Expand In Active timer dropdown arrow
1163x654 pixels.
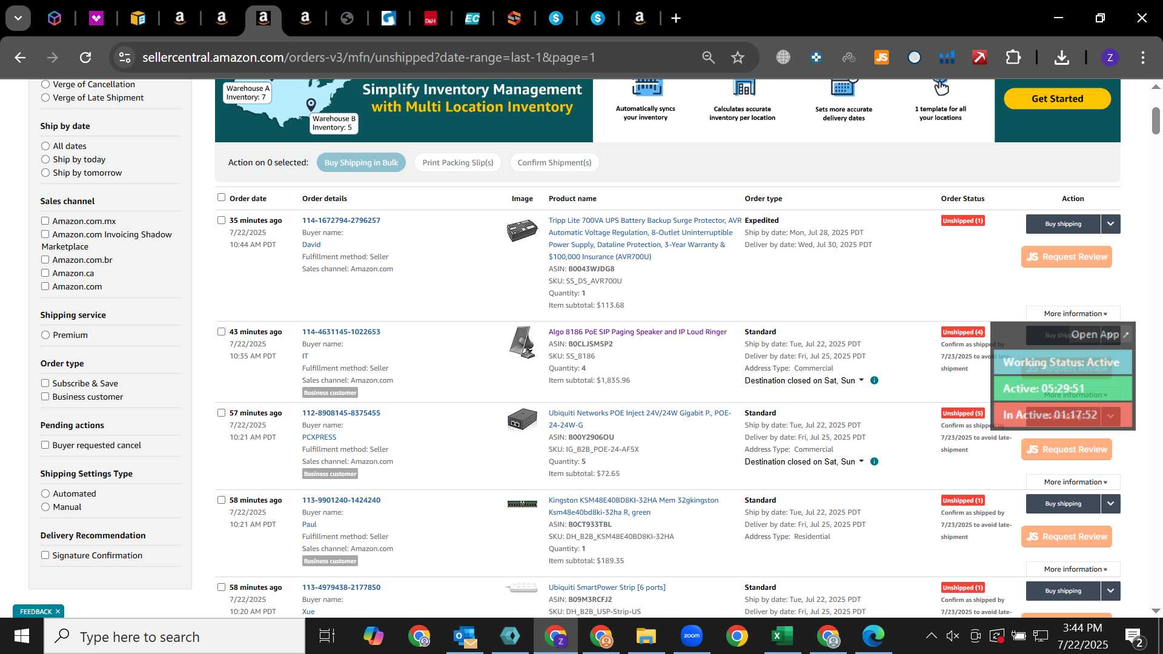click(x=1110, y=415)
